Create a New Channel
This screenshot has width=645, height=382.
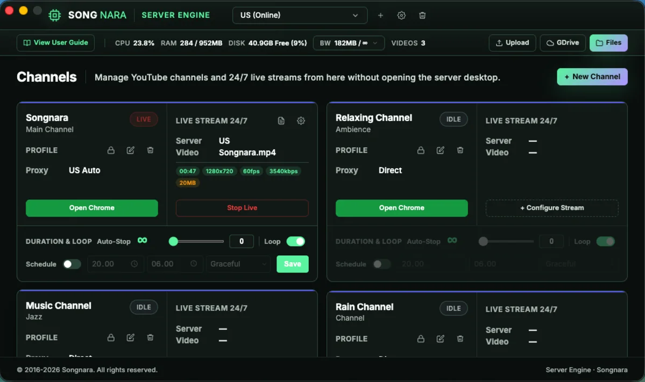tap(592, 77)
